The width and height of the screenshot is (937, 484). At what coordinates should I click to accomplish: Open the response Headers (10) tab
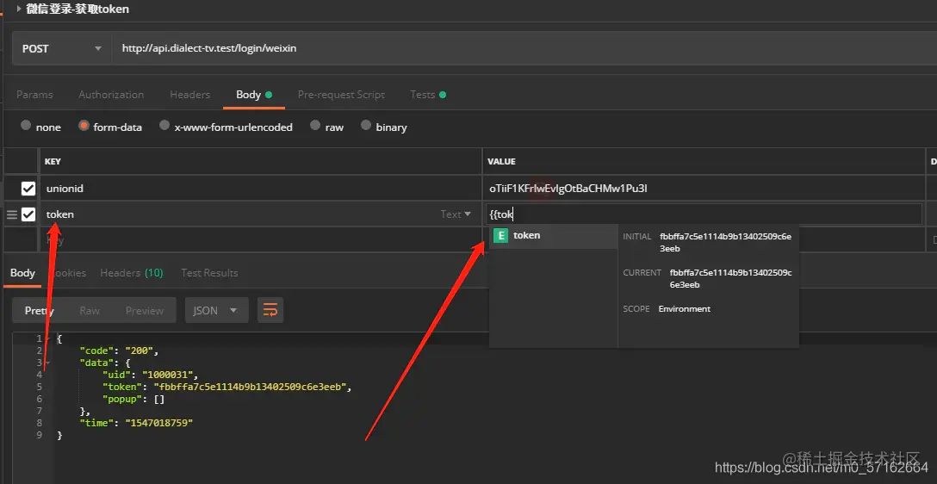(x=132, y=272)
